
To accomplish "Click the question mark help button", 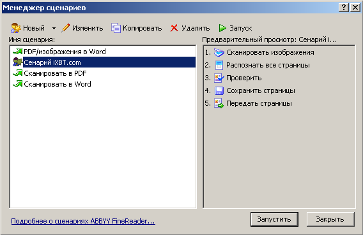I will click(344, 8).
